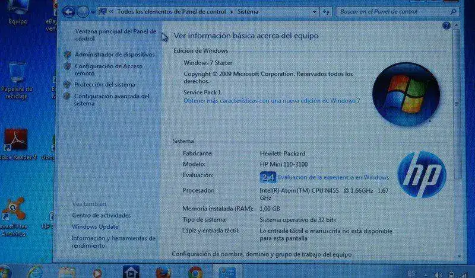Viewport: 475px width, 278px height.
Task: Click the Forward navigation arrow button
Action: click(x=83, y=12)
